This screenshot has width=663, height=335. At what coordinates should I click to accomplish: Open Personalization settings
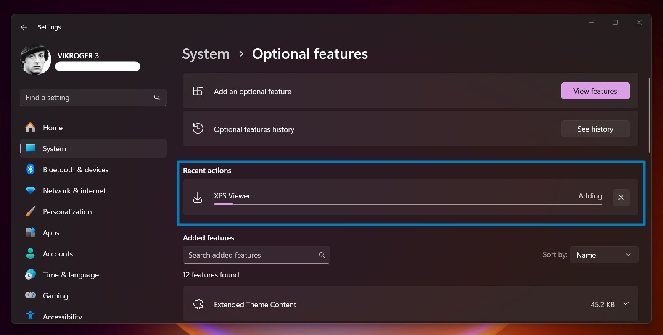pyautogui.click(x=93, y=212)
